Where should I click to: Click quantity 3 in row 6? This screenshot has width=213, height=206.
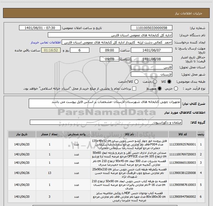coord(50,197)
